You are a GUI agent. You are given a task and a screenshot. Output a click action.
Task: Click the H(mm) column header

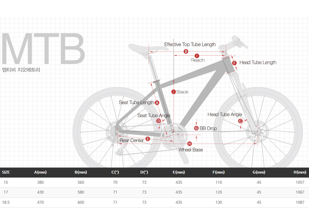click(x=300, y=172)
